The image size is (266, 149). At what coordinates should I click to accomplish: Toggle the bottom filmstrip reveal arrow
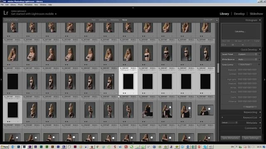point(133,143)
